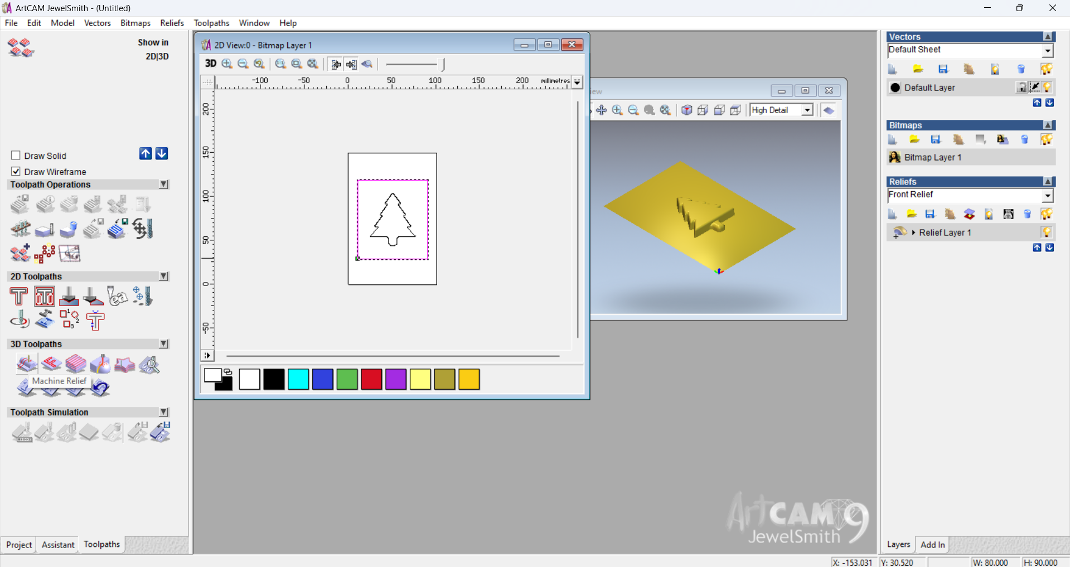Switch to the Project tab
The image size is (1070, 567).
pyautogui.click(x=19, y=545)
